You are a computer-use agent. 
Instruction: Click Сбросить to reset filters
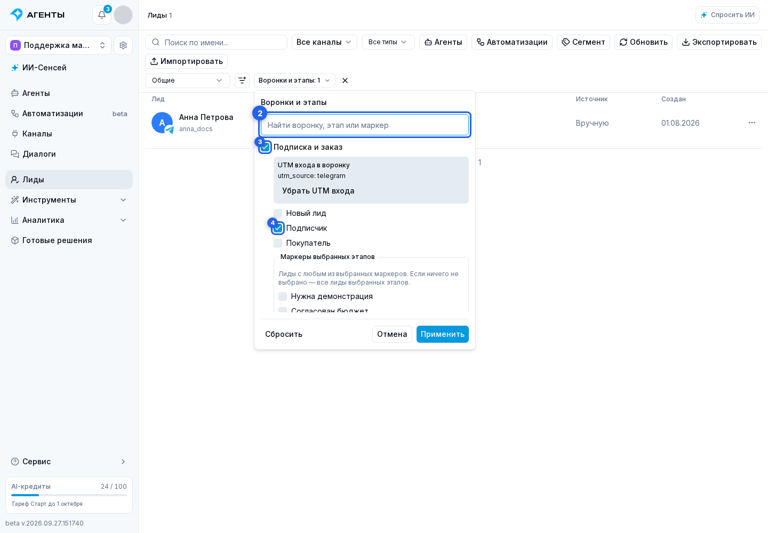pos(284,334)
